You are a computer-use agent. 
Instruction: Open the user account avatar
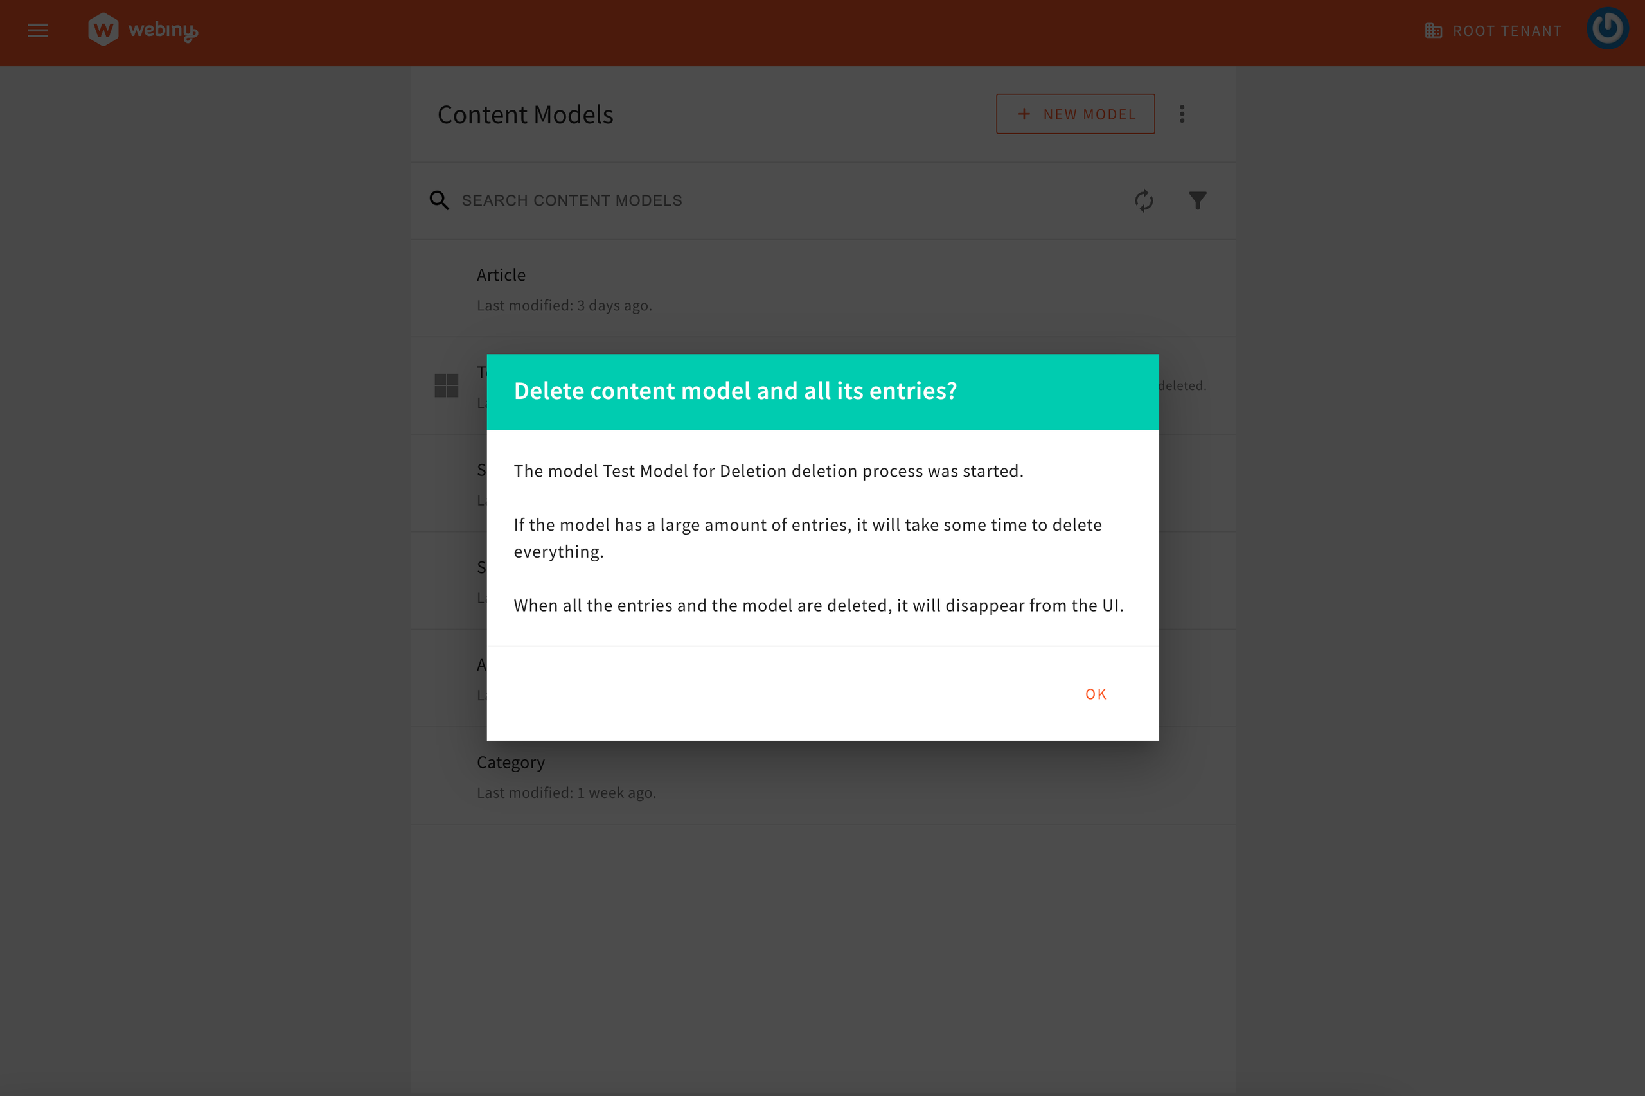point(1608,28)
